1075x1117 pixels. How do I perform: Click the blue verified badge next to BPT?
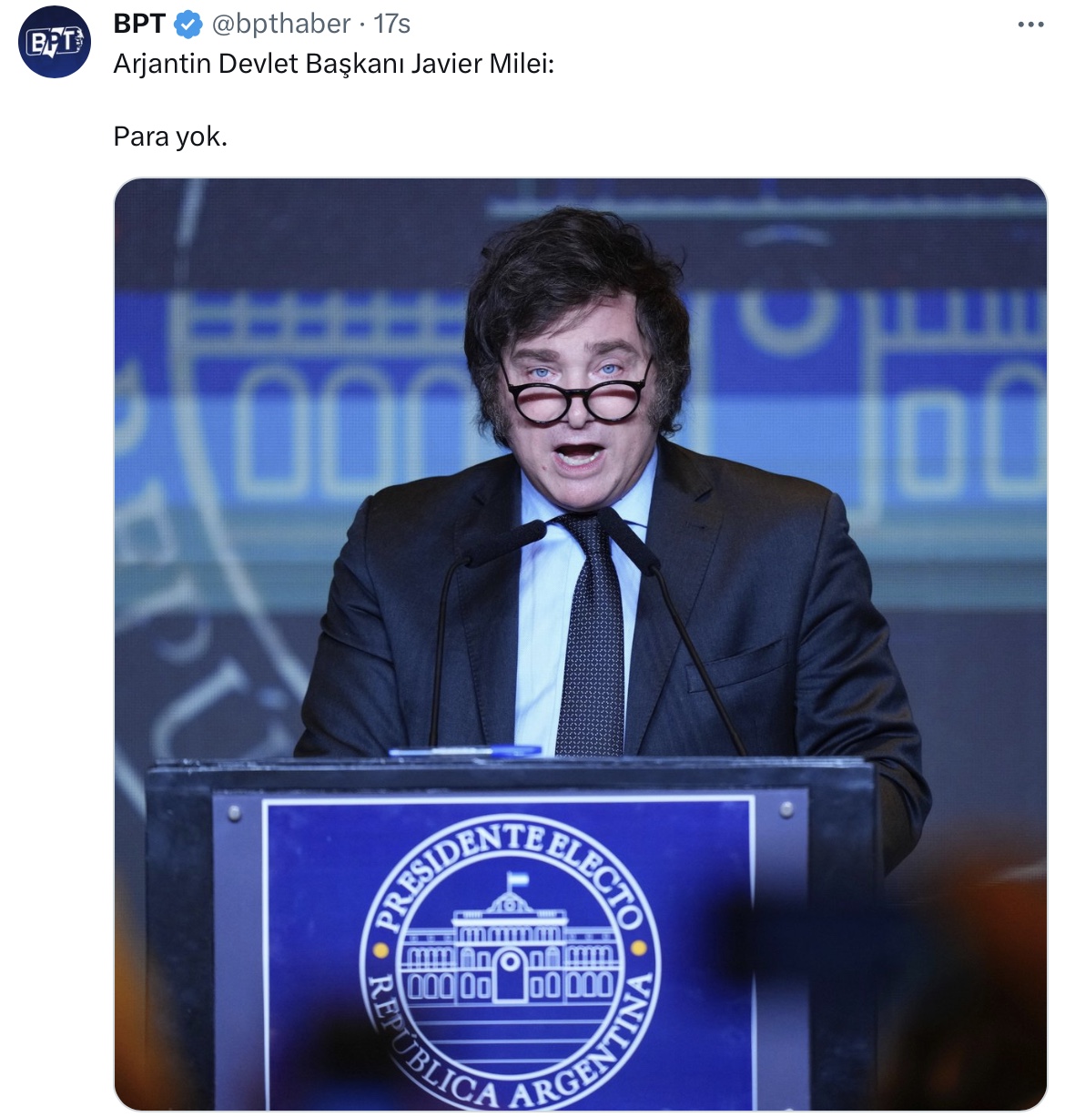[188, 25]
